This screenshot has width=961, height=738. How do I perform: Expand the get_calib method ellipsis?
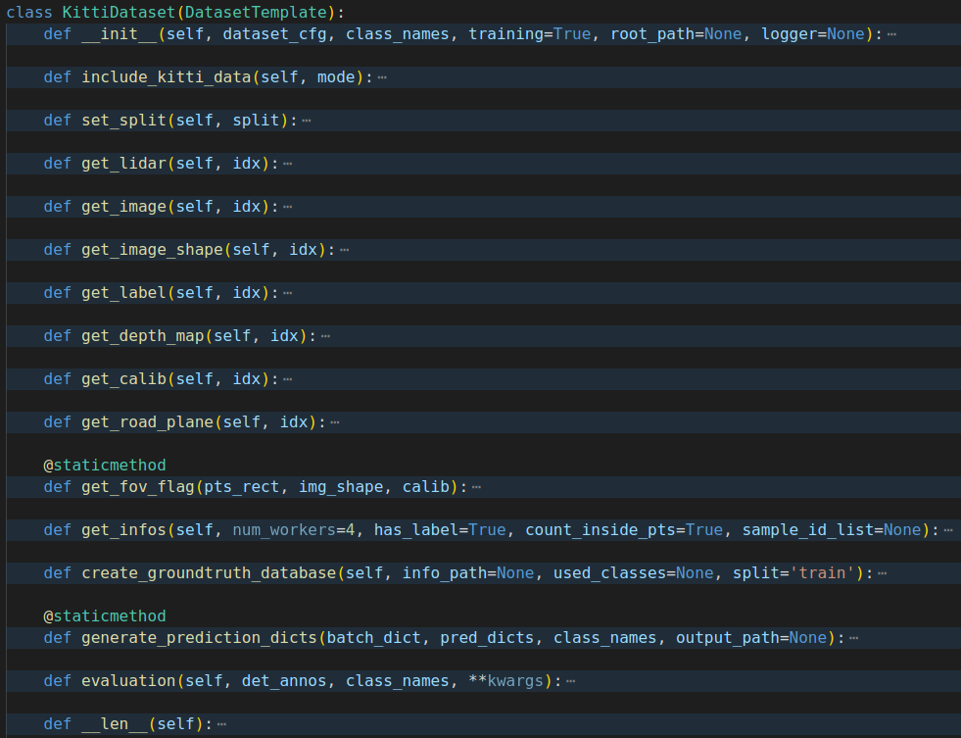[288, 379]
